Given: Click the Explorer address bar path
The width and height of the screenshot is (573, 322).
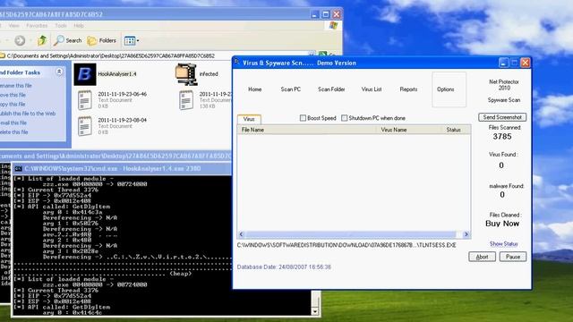Looking at the screenshot, I should (x=111, y=55).
